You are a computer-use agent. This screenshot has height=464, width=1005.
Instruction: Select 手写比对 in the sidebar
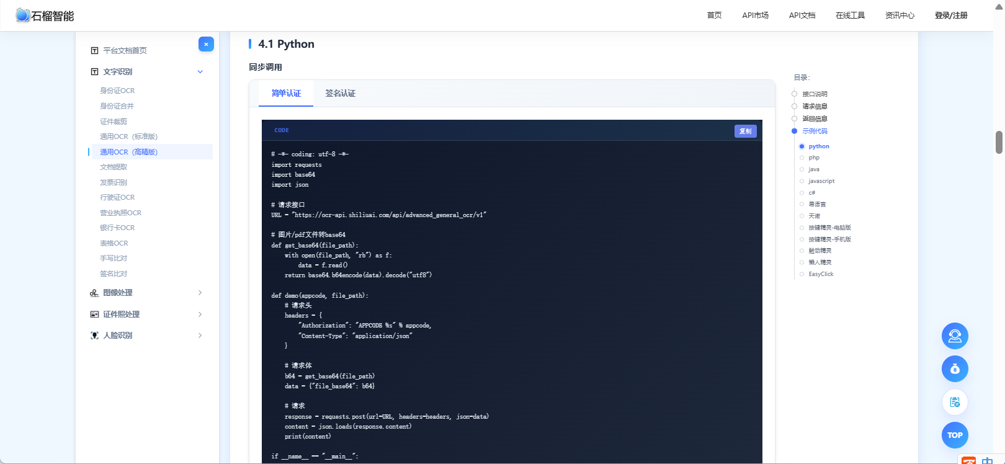(x=114, y=258)
